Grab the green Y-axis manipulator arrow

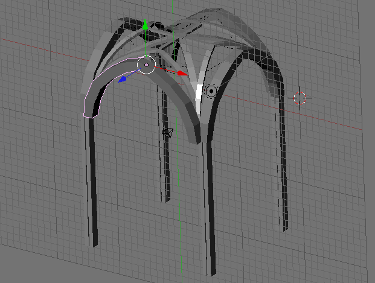click(145, 25)
